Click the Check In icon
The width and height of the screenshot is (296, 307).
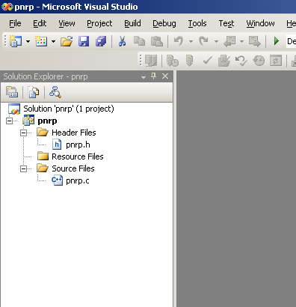tap(224, 61)
